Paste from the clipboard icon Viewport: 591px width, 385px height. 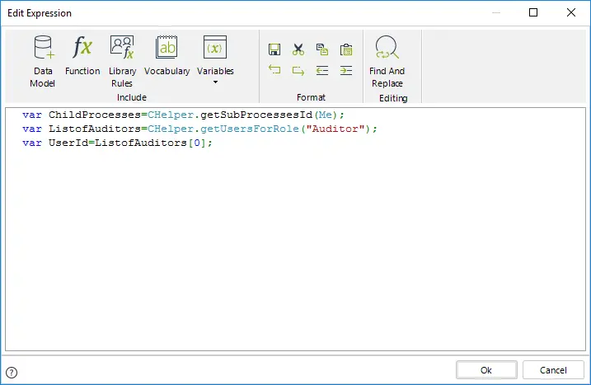click(x=346, y=49)
